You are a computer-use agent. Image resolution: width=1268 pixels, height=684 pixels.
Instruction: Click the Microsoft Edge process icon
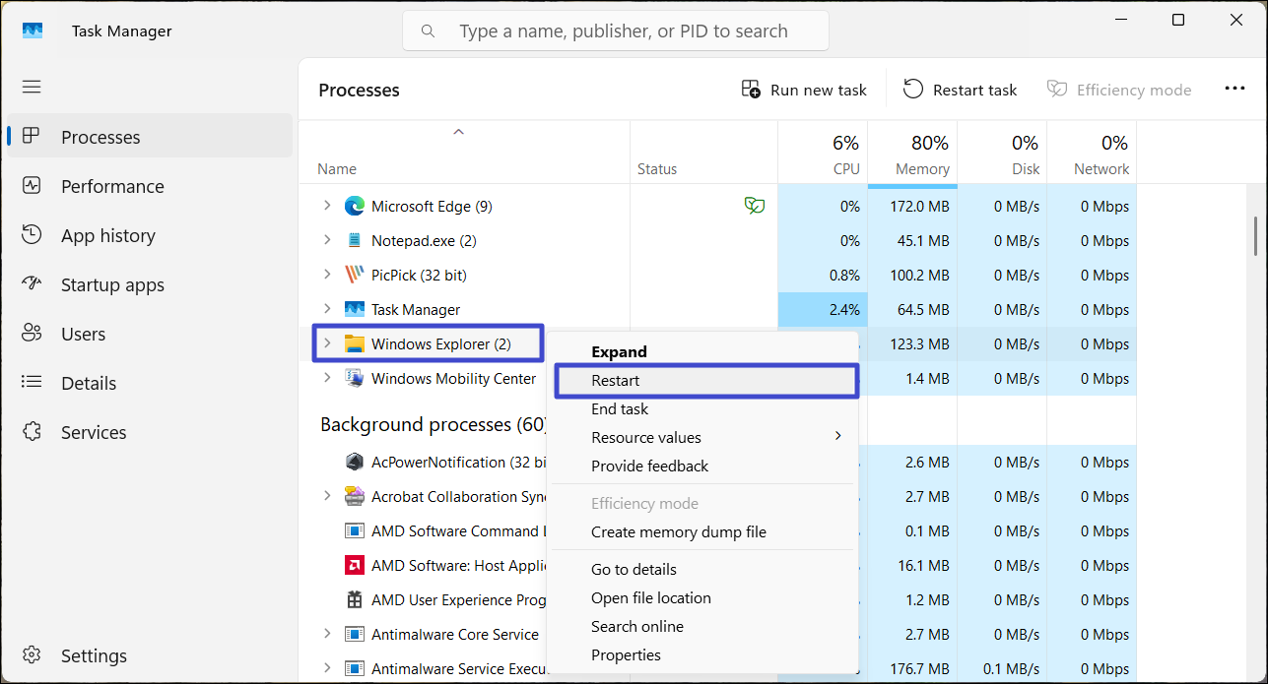[x=355, y=207]
